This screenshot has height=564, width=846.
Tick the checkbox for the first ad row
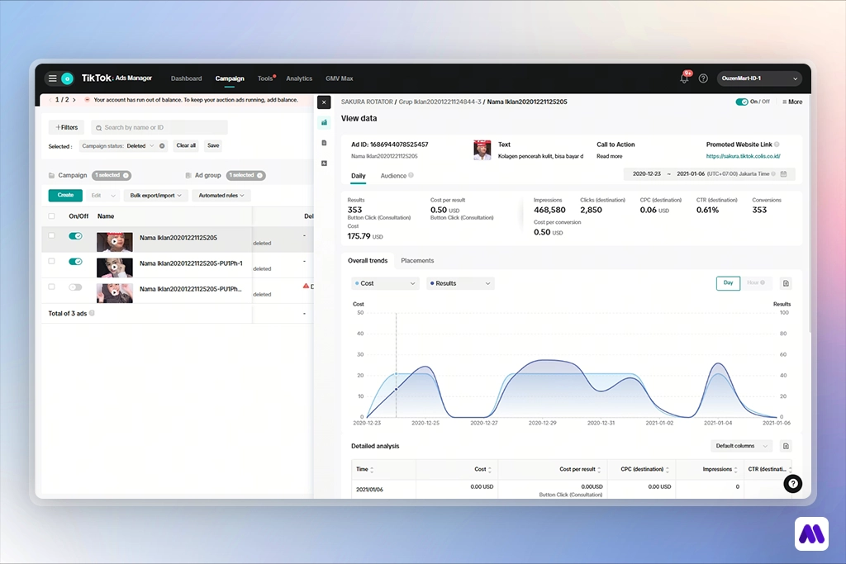[x=52, y=236]
